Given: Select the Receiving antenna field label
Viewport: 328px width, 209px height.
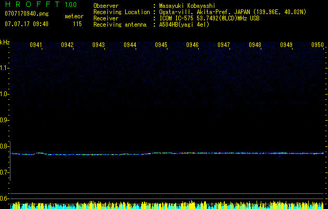Looking at the screenshot, I should (120, 25).
